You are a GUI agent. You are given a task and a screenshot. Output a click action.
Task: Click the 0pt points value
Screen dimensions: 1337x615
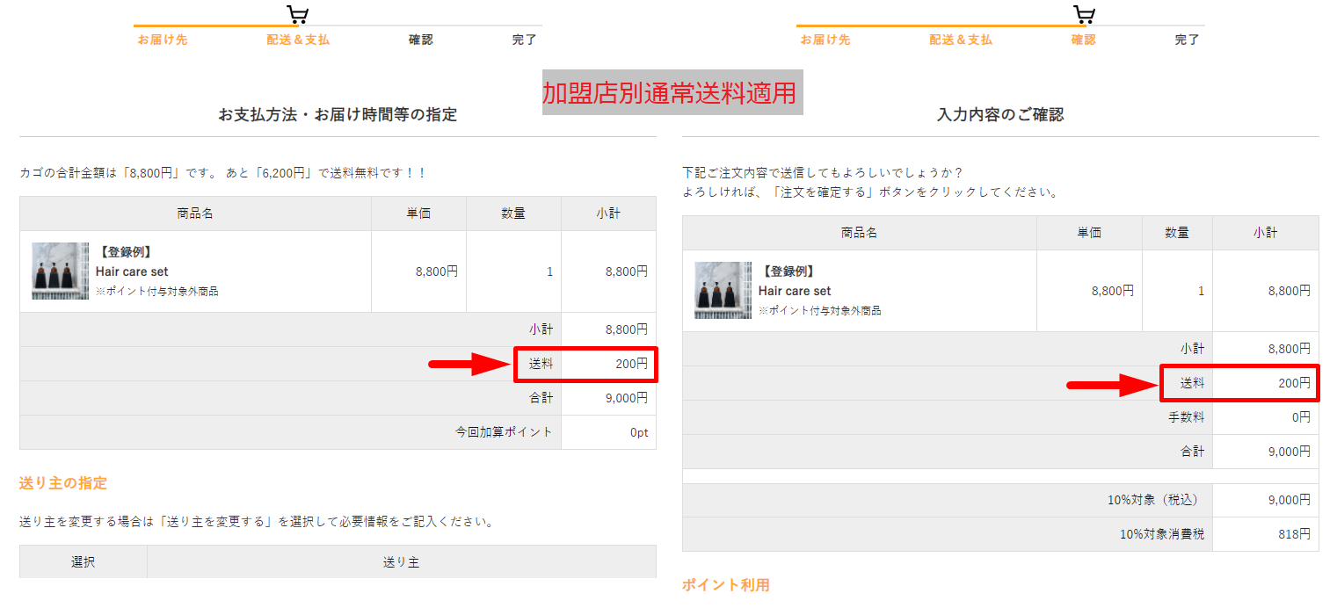639,432
